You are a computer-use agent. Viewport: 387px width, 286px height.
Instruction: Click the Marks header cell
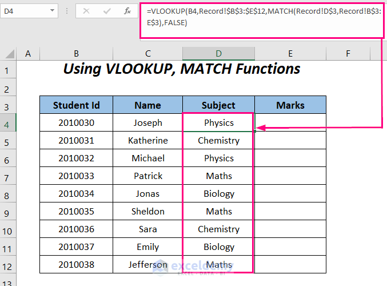[x=290, y=105]
